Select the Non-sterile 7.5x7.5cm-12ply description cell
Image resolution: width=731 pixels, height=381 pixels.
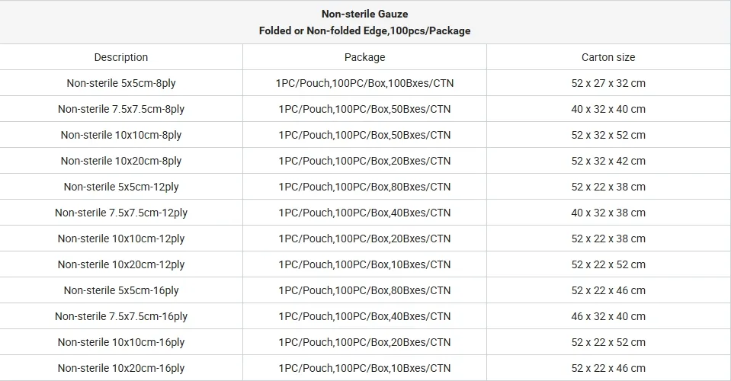click(x=121, y=213)
